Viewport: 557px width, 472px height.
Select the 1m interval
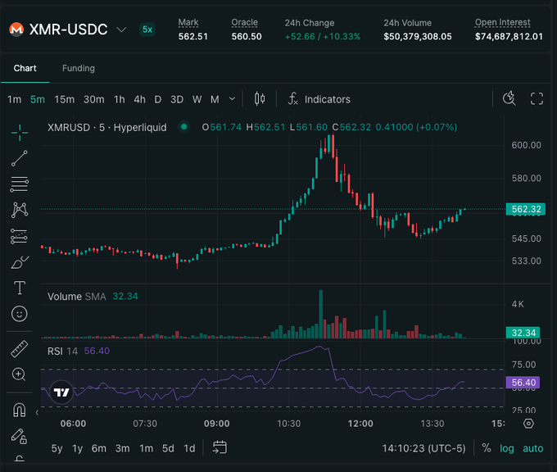[x=14, y=99]
